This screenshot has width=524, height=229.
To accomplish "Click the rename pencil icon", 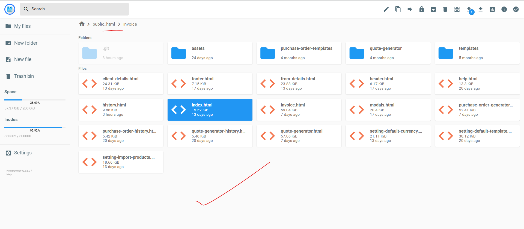I will 386,10.
